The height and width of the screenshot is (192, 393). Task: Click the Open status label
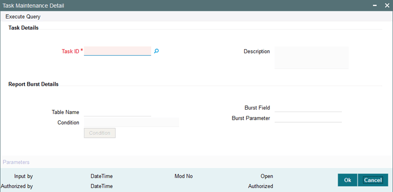click(x=267, y=176)
